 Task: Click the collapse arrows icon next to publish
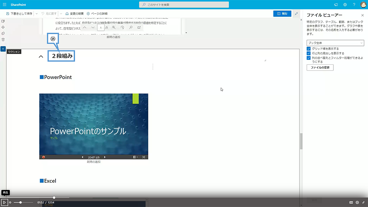296,14
